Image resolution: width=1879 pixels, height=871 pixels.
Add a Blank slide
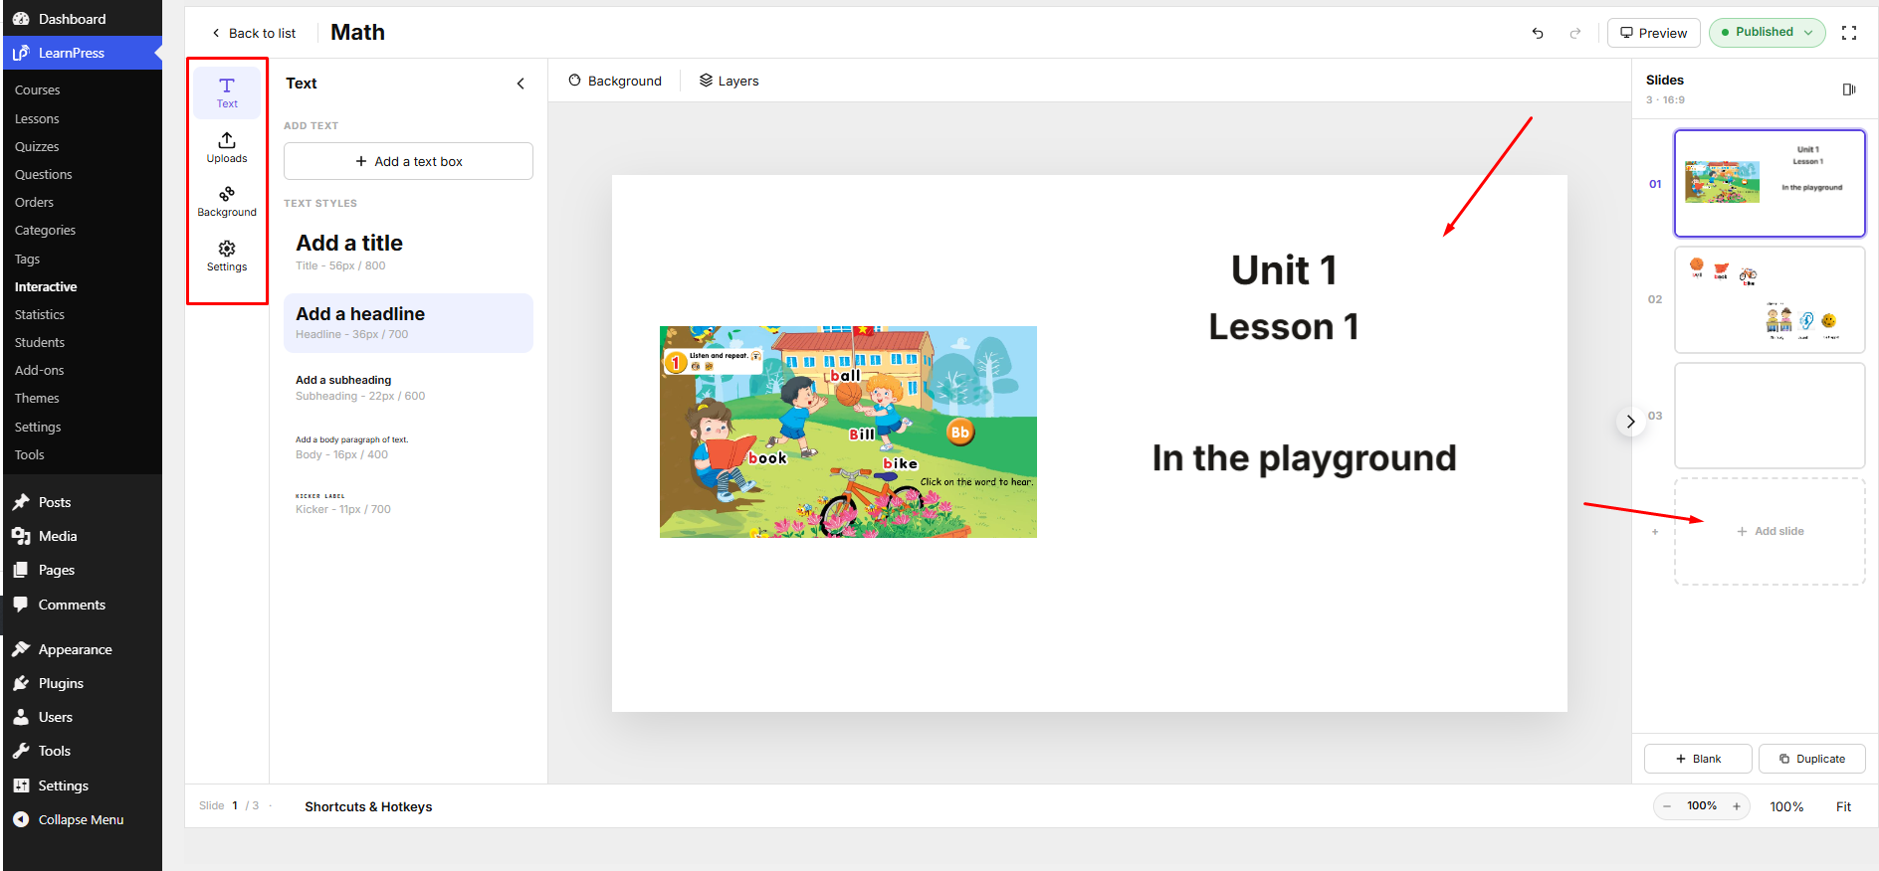click(1698, 759)
